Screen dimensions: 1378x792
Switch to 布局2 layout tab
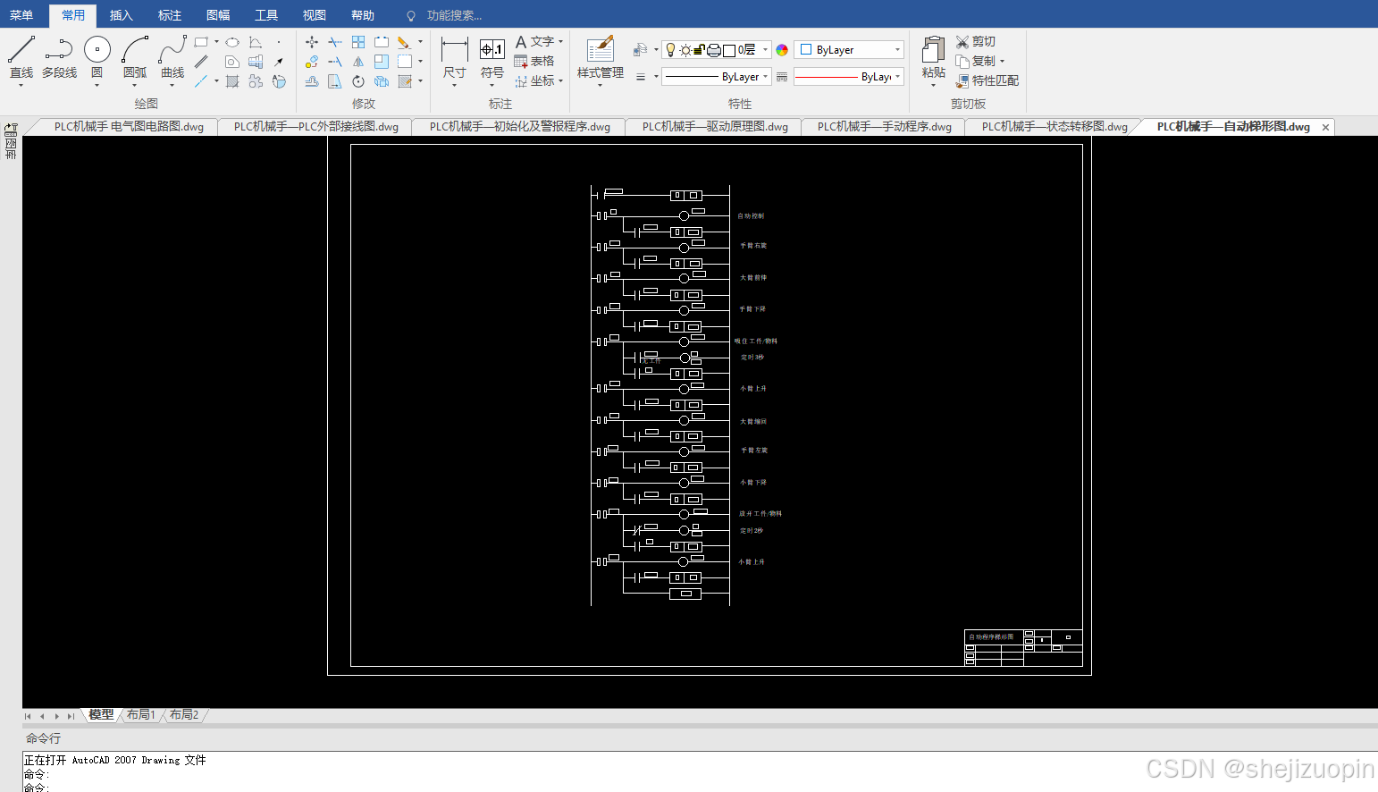[x=184, y=715]
